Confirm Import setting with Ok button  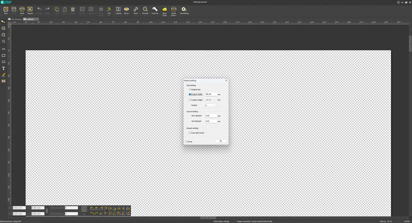(x=221, y=141)
